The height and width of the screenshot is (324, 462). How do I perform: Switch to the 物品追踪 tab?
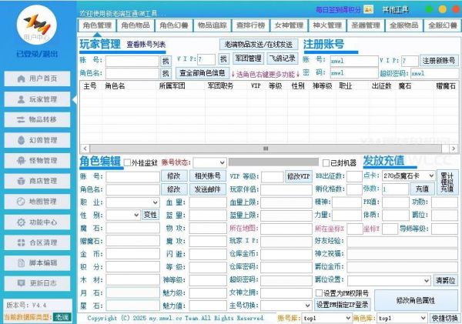(x=213, y=25)
